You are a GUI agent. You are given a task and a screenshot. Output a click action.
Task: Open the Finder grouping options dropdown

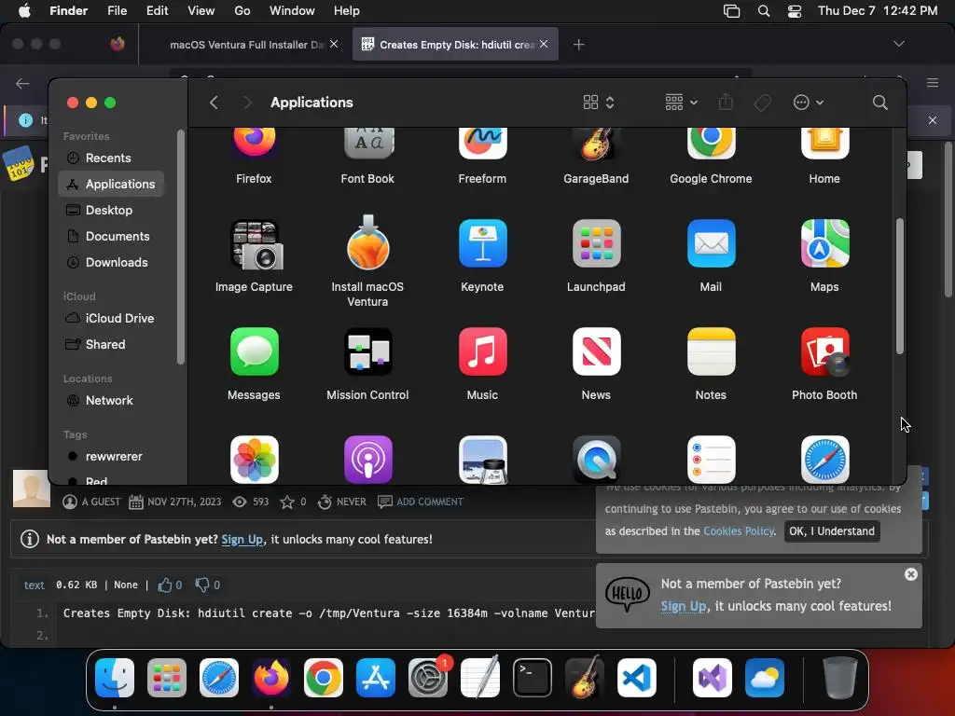pos(681,103)
